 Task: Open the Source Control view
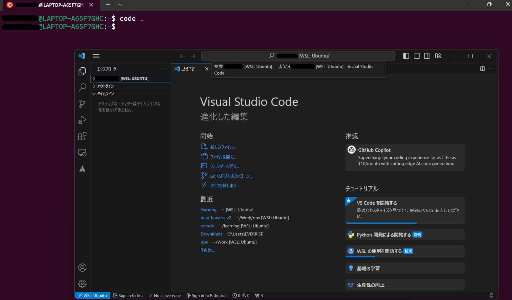click(82, 104)
